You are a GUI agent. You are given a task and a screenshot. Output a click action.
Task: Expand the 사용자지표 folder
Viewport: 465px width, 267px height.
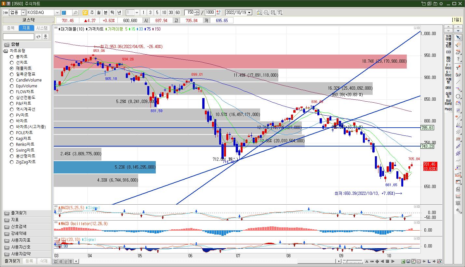click(27, 240)
